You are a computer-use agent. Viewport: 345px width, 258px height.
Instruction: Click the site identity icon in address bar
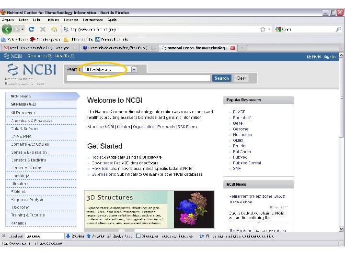pos(65,29)
